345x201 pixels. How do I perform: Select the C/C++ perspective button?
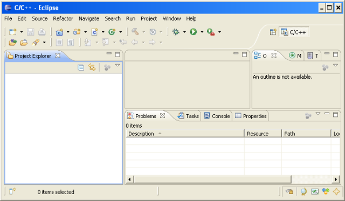point(294,32)
